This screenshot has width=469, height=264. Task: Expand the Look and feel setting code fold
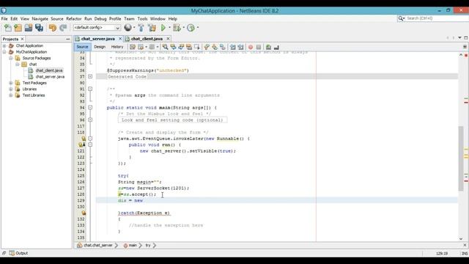pyautogui.click(x=90, y=120)
